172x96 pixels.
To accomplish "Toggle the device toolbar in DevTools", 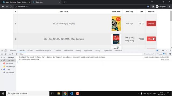I will pos(5,50).
